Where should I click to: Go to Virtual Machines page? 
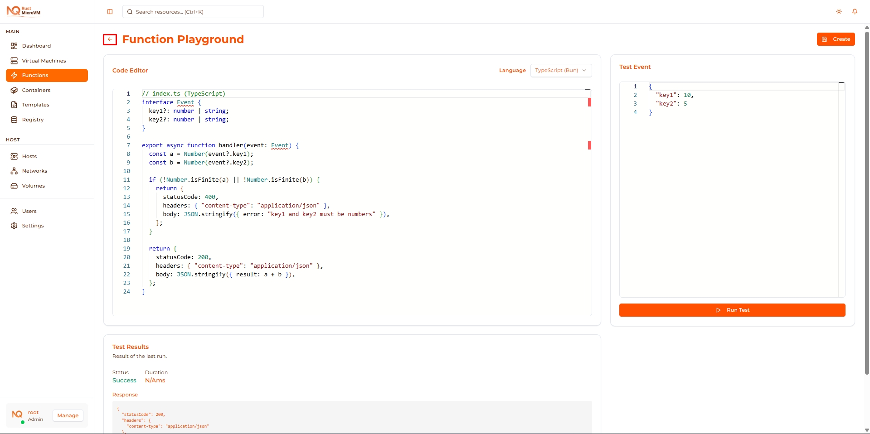44,61
